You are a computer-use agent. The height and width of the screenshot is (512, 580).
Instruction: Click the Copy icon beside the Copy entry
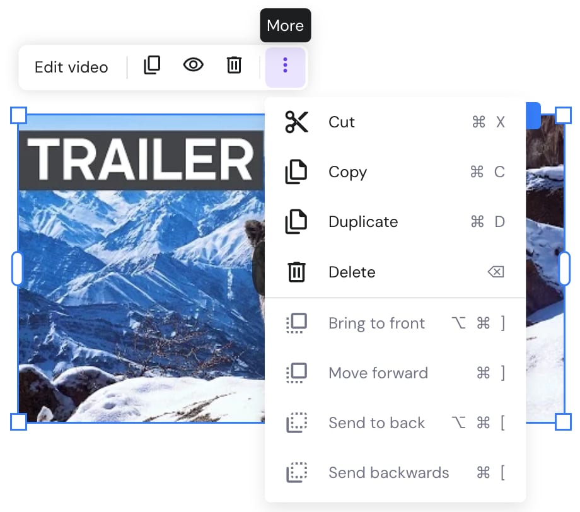click(x=297, y=172)
